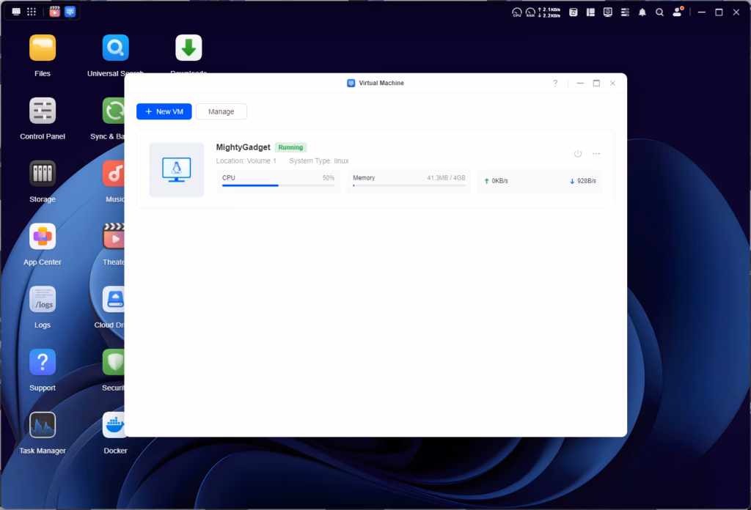Click the MightyGadget VM power button

click(x=578, y=154)
